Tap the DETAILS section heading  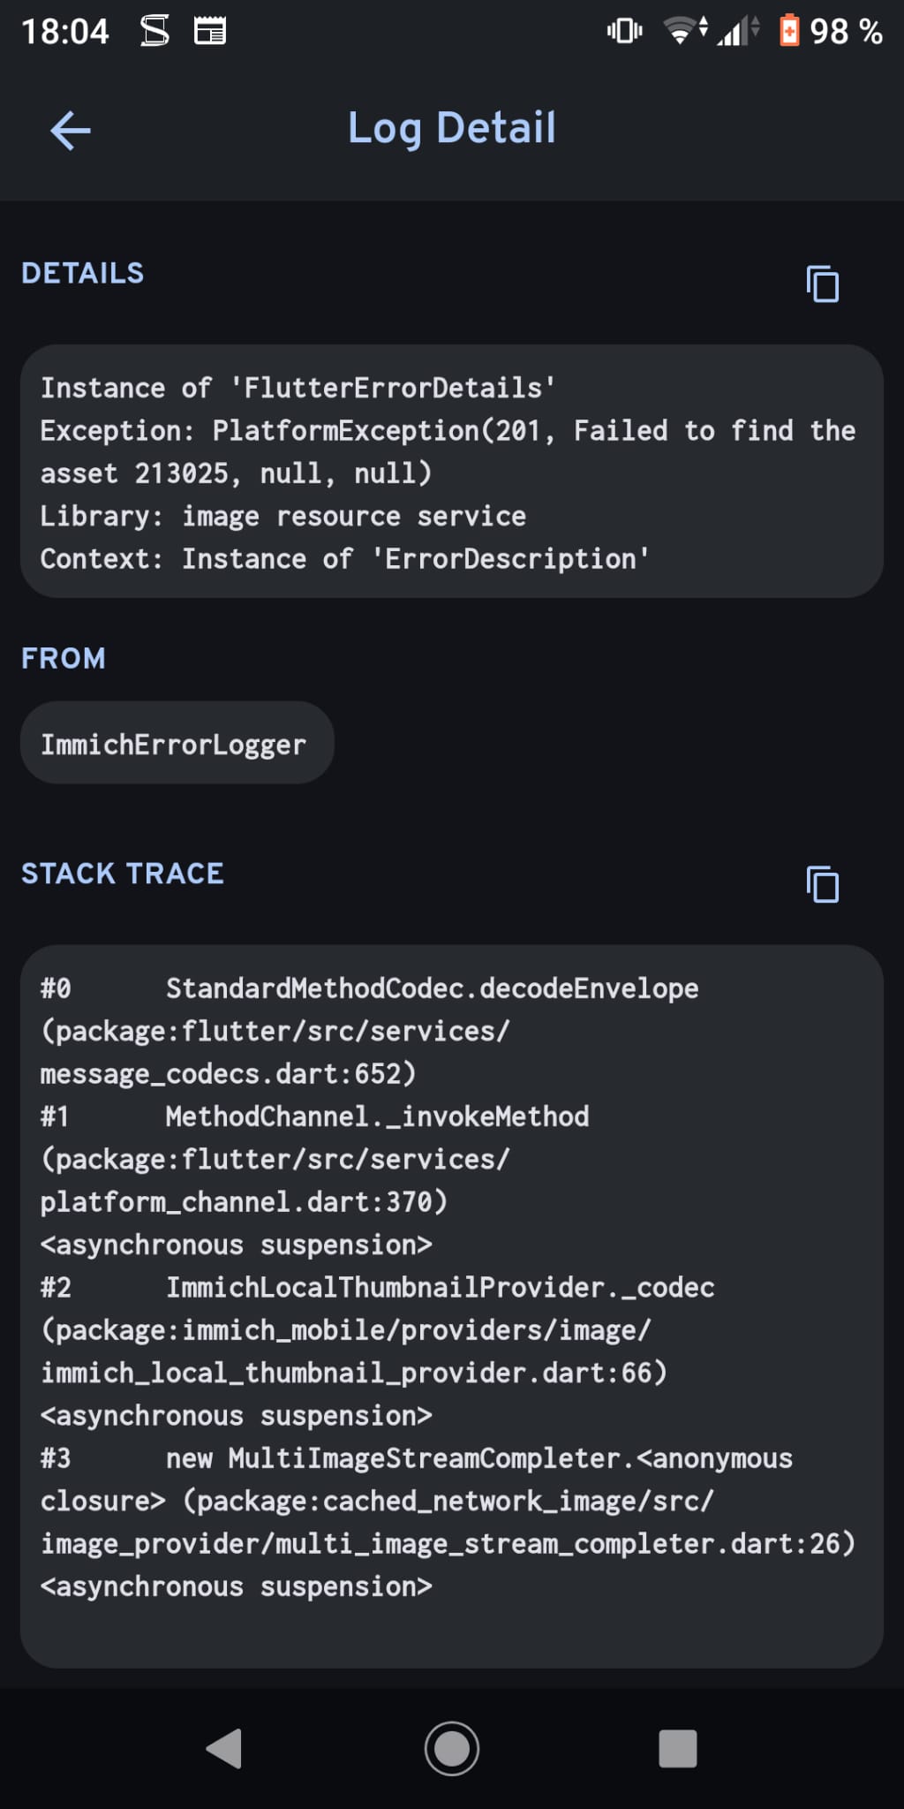click(x=83, y=274)
